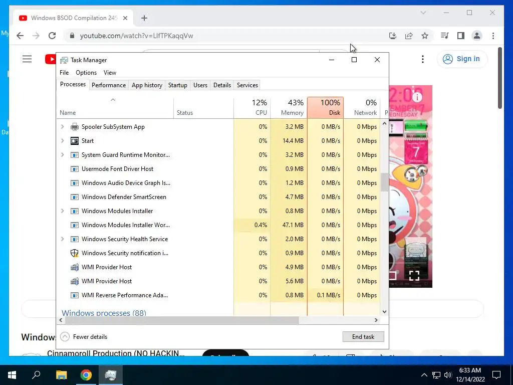Click the WMI Reverse Performance Adapter icon
The width and height of the screenshot is (513, 385).
click(75, 295)
